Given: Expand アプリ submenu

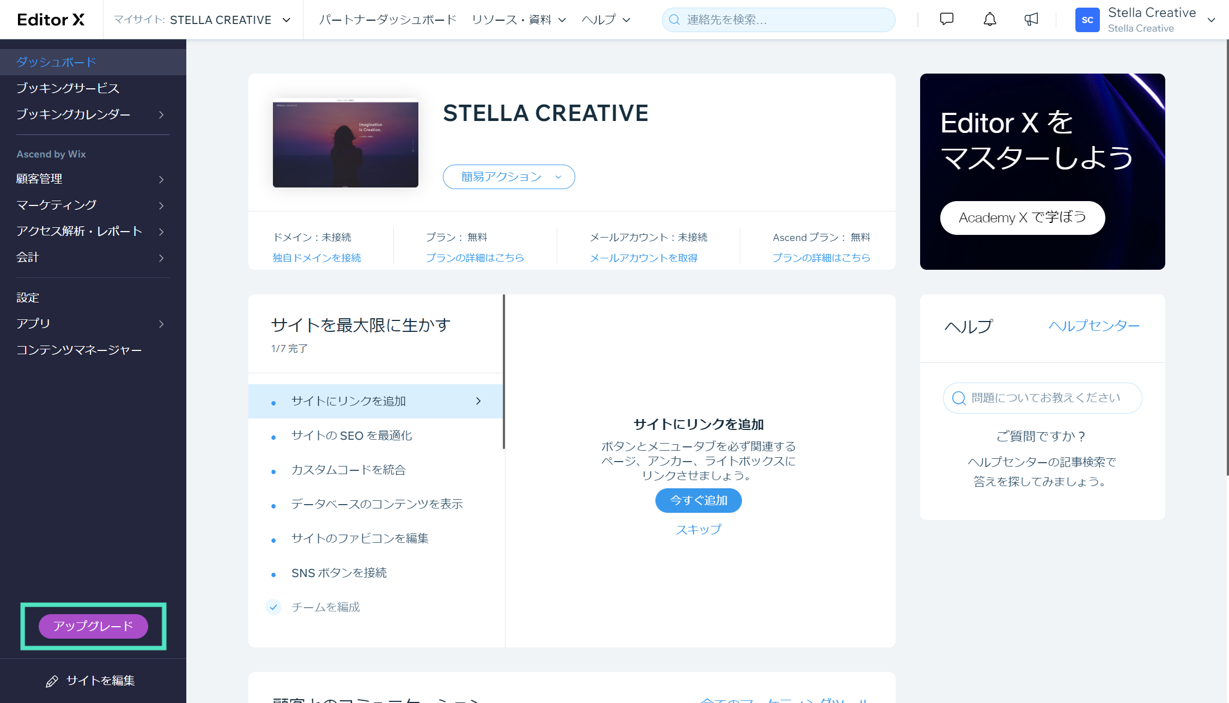Looking at the screenshot, I should click(x=161, y=324).
